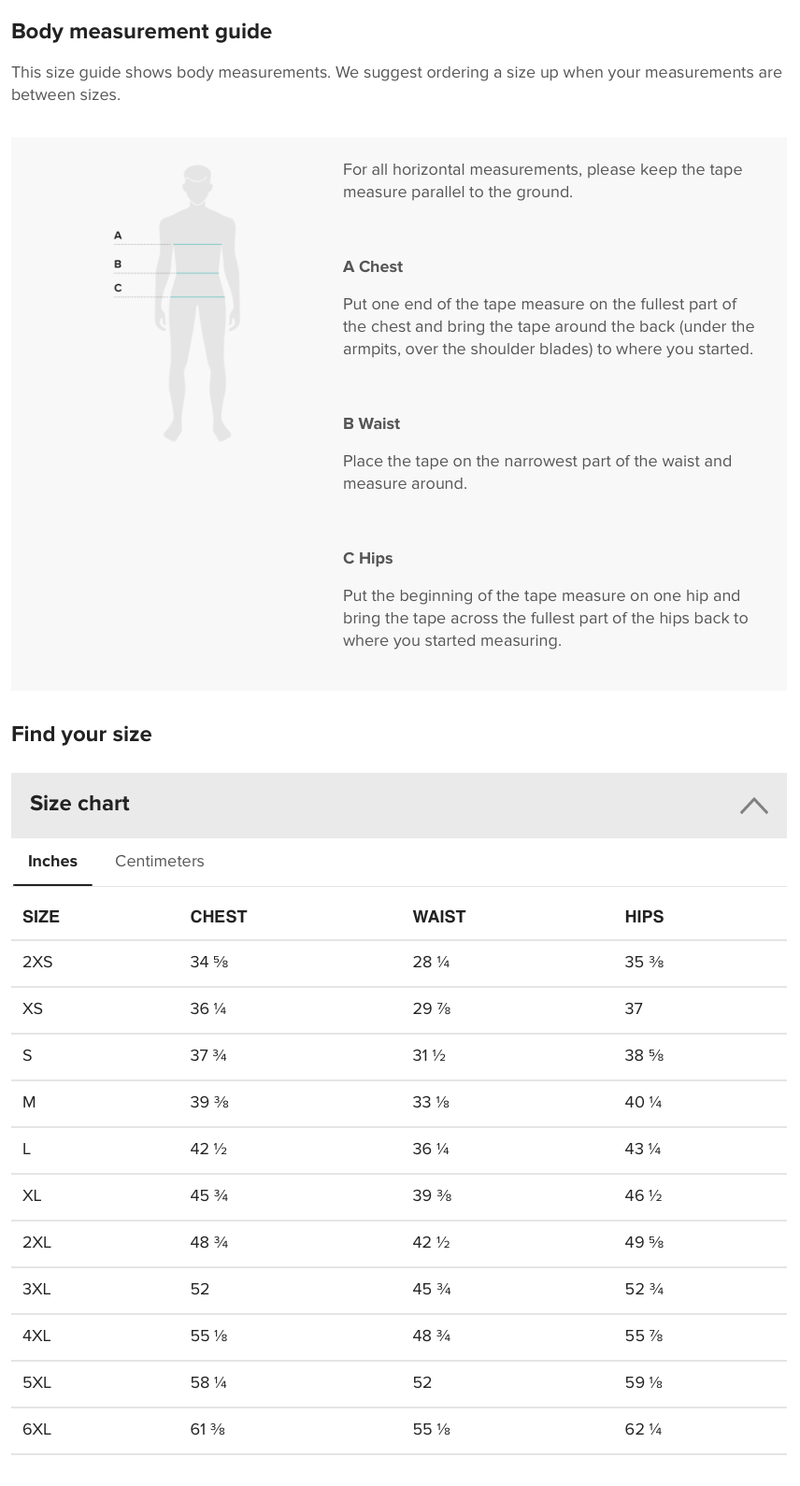Click the C hips marker on diagram
The height and width of the screenshot is (1486, 800).
pos(118,288)
